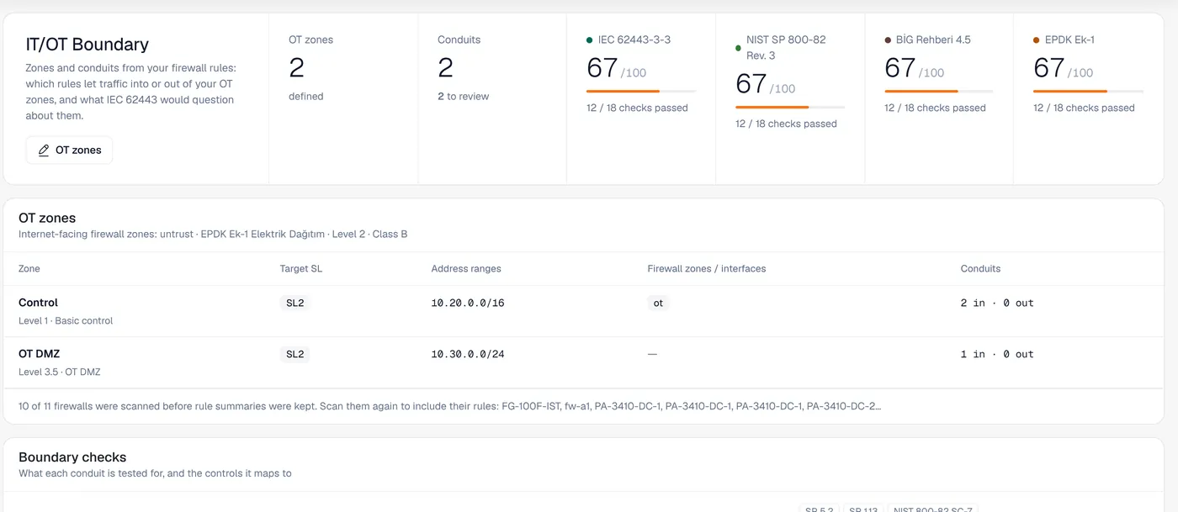Click the Address ranges column header
This screenshot has height=512, width=1178.
click(x=466, y=269)
